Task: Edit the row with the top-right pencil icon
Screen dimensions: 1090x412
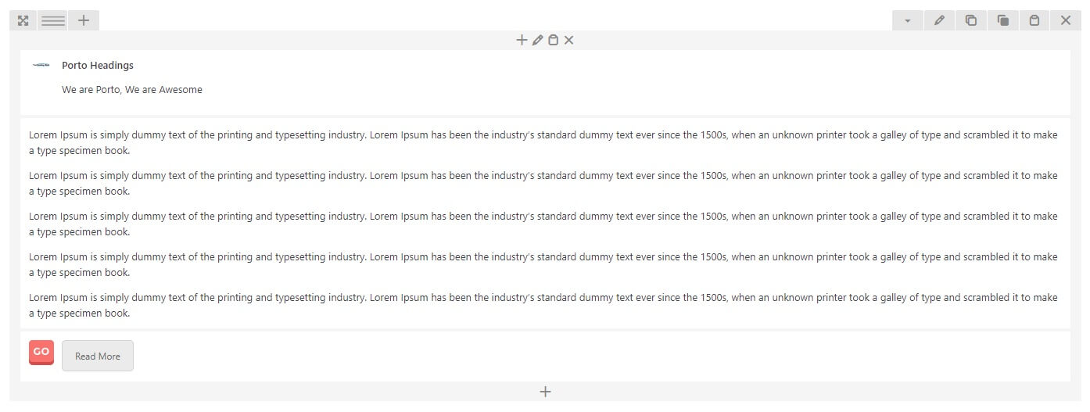Action: pyautogui.click(x=939, y=21)
